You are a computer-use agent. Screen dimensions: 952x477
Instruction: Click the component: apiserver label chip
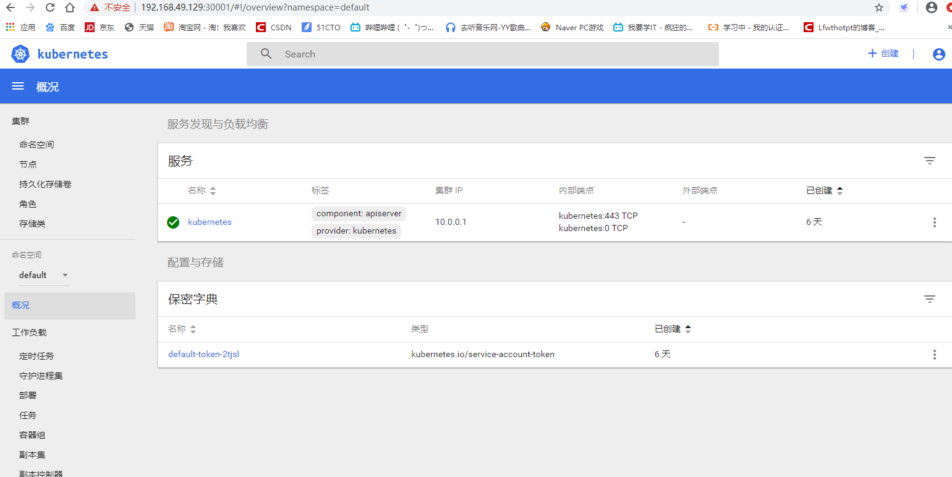359,214
